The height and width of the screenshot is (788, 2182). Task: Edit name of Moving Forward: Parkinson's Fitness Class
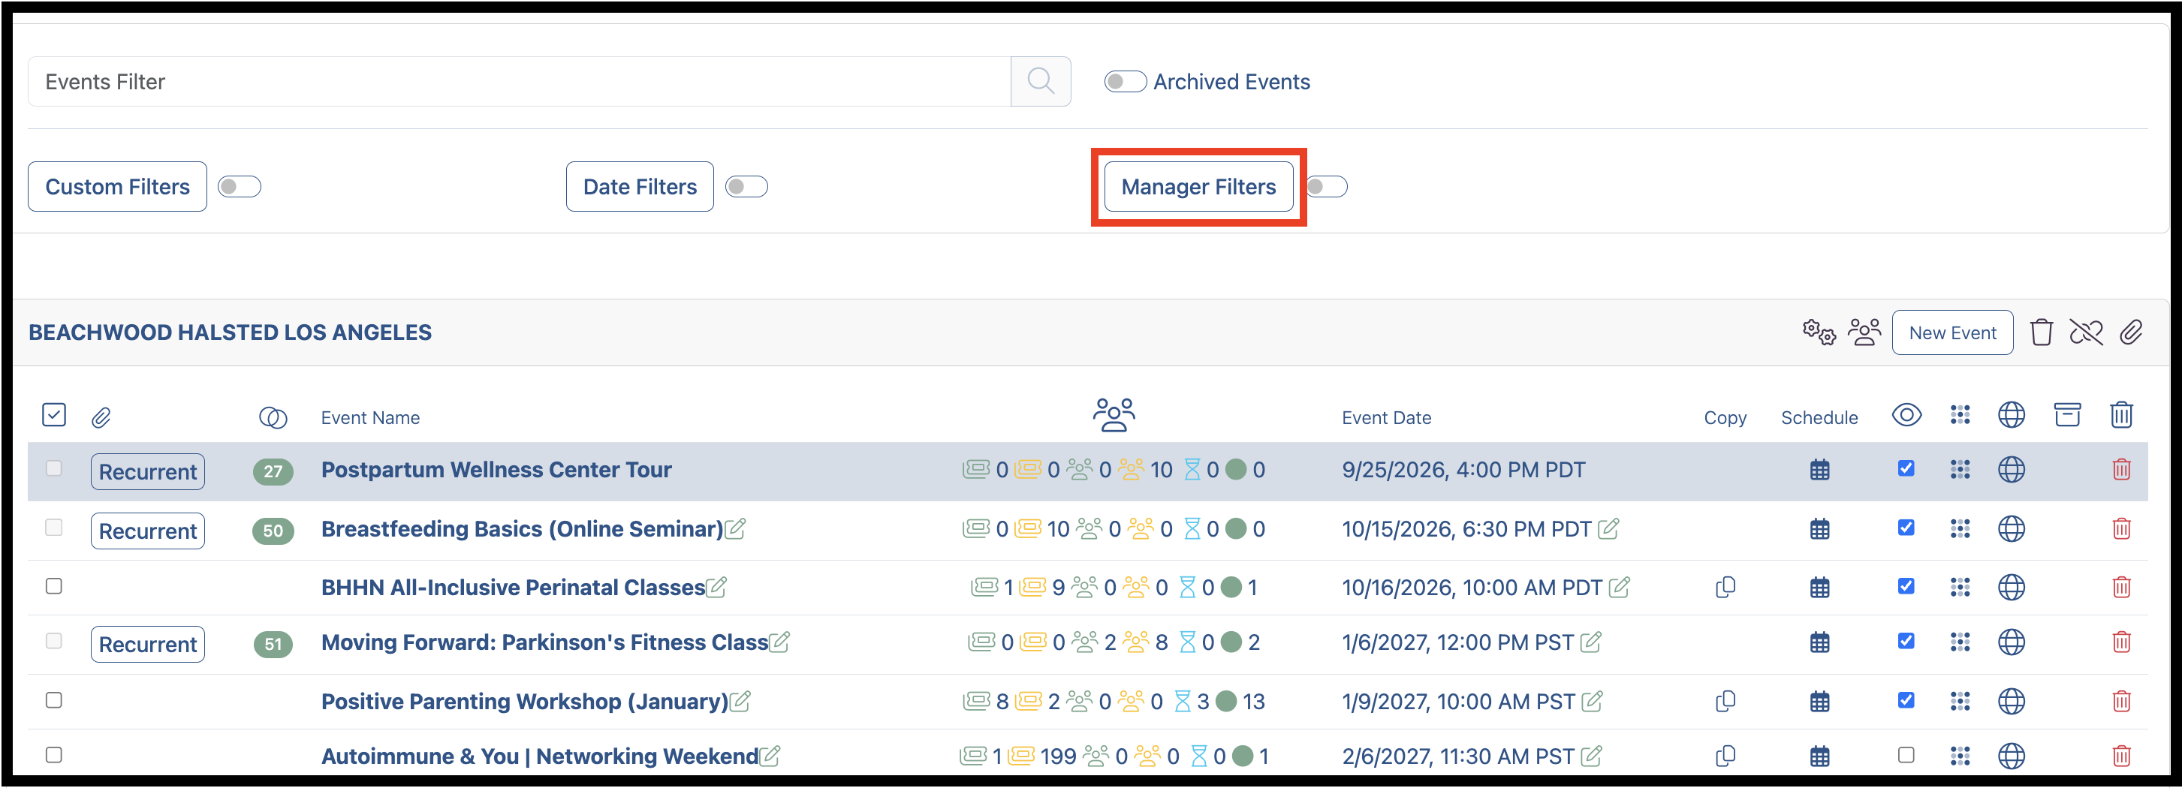(x=779, y=642)
